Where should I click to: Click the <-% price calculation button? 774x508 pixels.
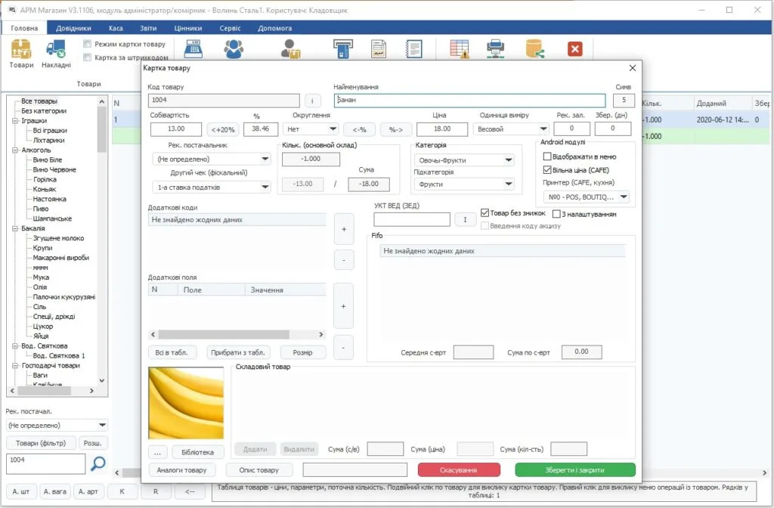(359, 129)
